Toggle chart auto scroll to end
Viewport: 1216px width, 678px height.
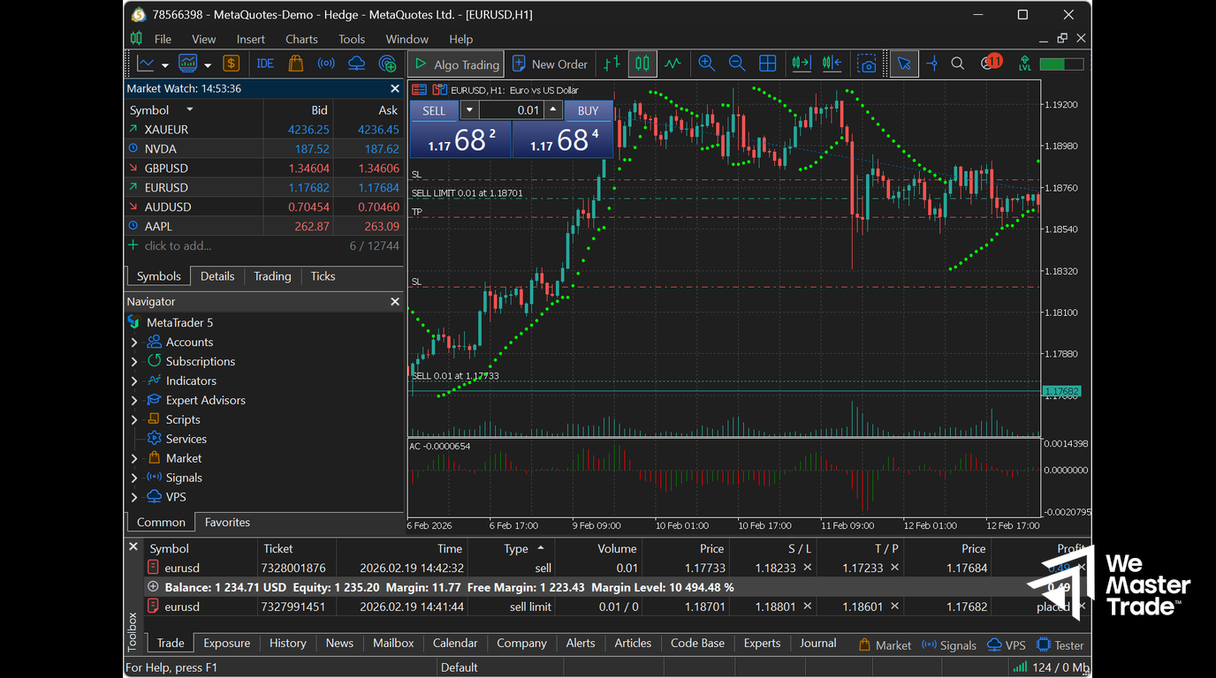coord(802,64)
